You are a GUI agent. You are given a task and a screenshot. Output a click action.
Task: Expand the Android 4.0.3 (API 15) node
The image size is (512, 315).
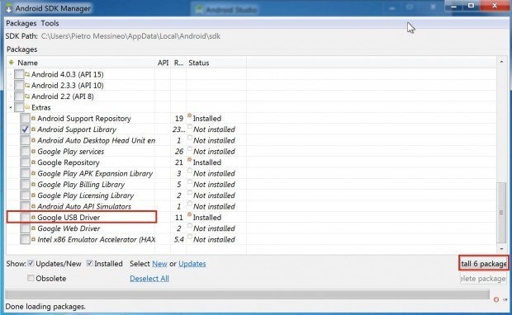click(x=11, y=75)
